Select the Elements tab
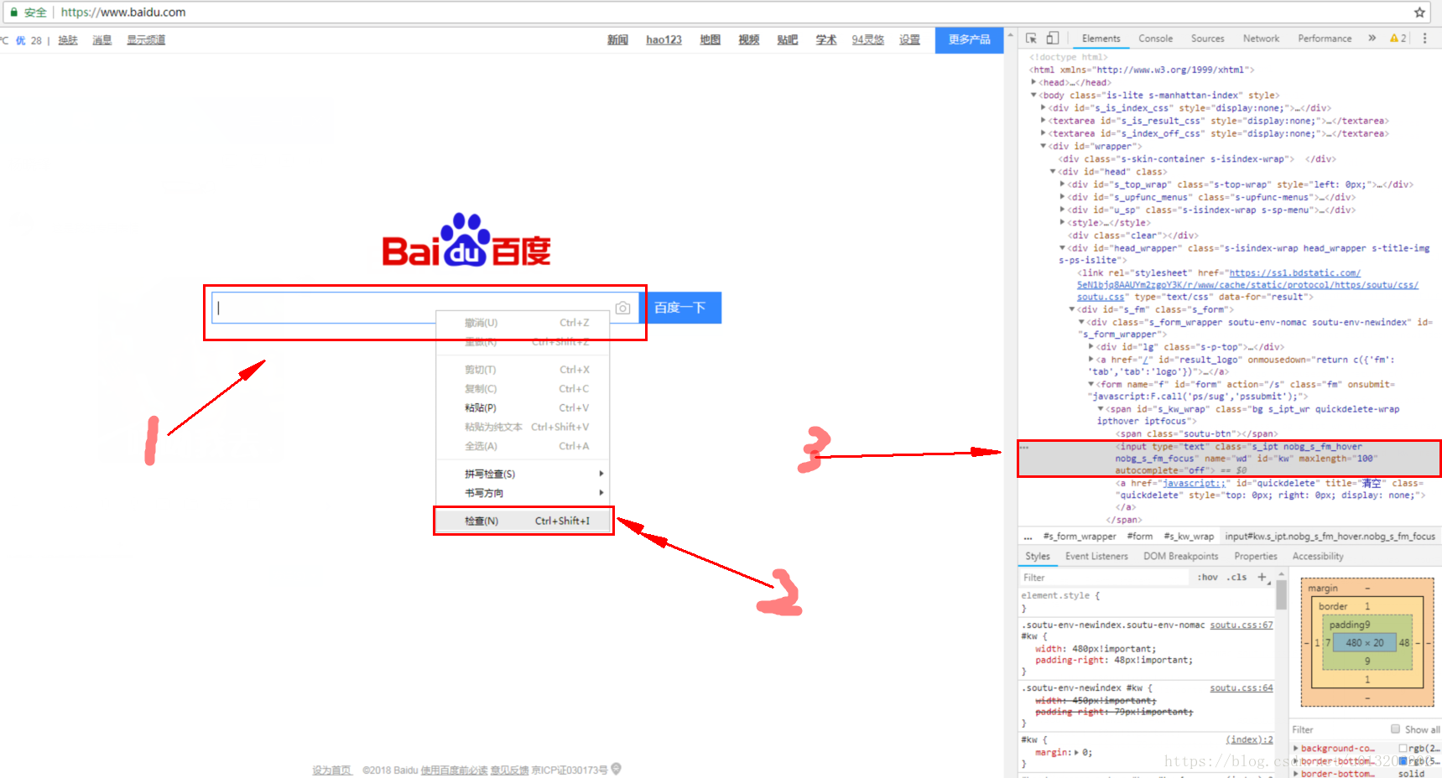Viewport: 1442px width, 778px height. click(x=1101, y=39)
